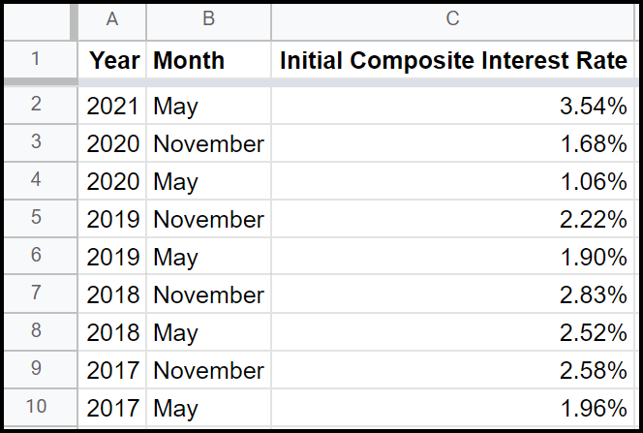Select column C header
Image resolution: width=643 pixels, height=433 pixels.
[453, 18]
